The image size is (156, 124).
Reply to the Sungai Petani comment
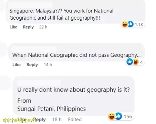pyautogui.click(x=40, y=120)
